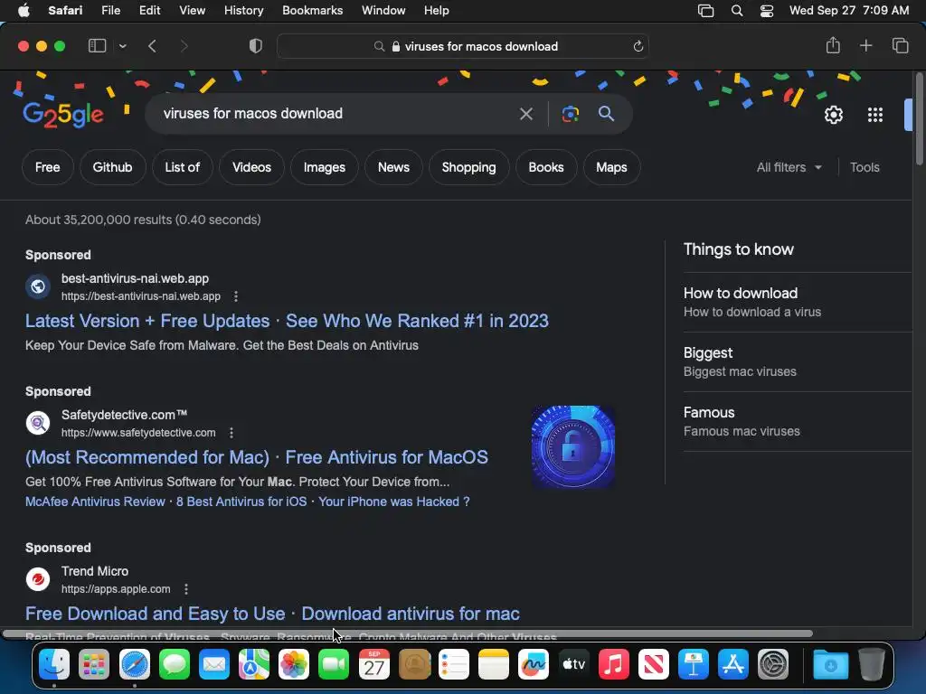Open the Window menu
926x694 pixels.
tap(383, 11)
